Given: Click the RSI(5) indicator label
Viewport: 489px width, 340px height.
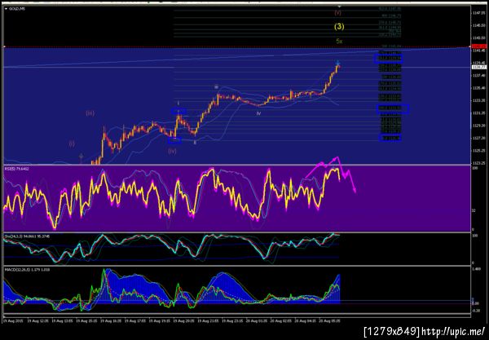Looking at the screenshot, I should pyautogui.click(x=16, y=169).
